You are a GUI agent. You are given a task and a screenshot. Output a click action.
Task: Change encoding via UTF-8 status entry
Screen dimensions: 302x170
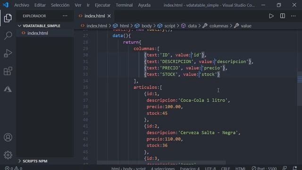point(210,168)
